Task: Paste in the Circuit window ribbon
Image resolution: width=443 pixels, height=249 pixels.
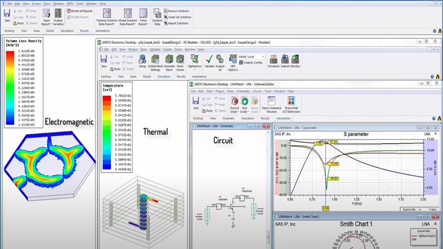Action: (207, 111)
